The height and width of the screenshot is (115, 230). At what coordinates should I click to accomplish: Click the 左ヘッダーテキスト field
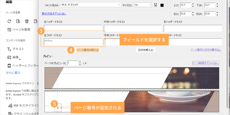pos(73,28)
